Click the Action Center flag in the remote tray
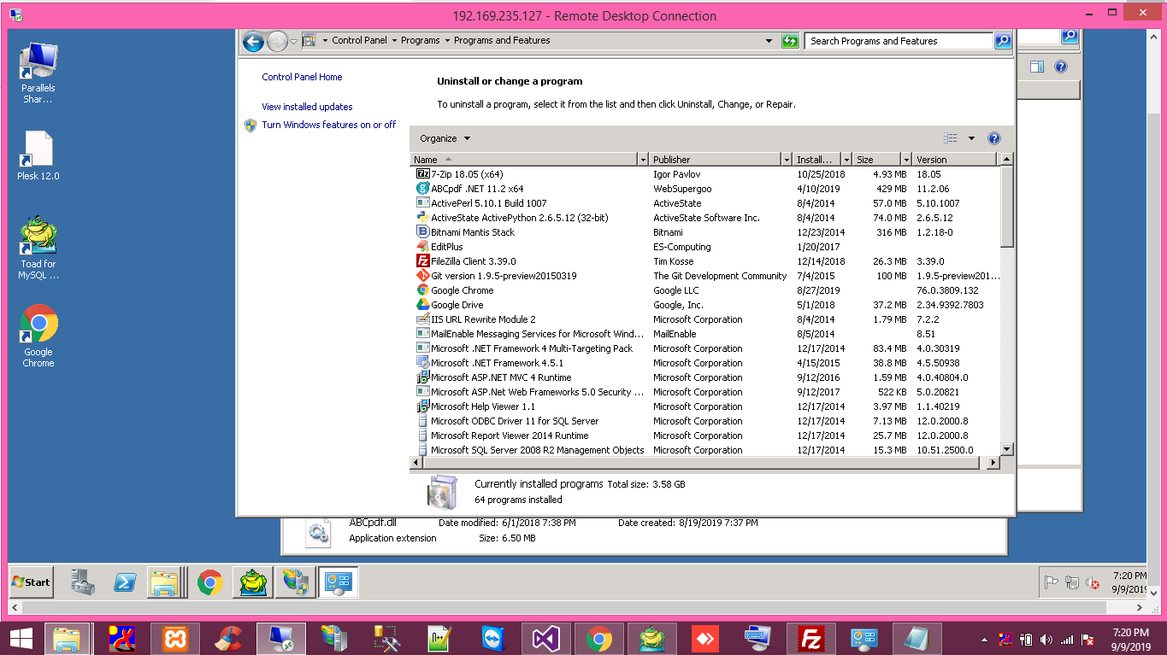The height and width of the screenshot is (655, 1167). pyautogui.click(x=1052, y=583)
